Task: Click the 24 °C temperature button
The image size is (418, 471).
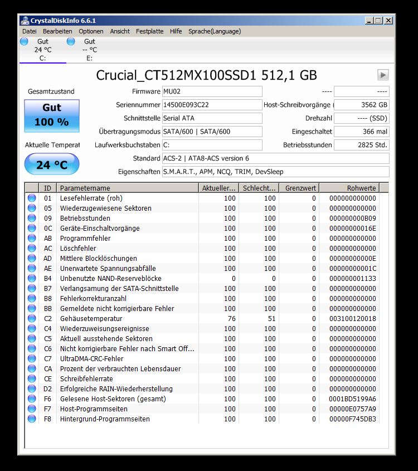Action: (x=52, y=164)
